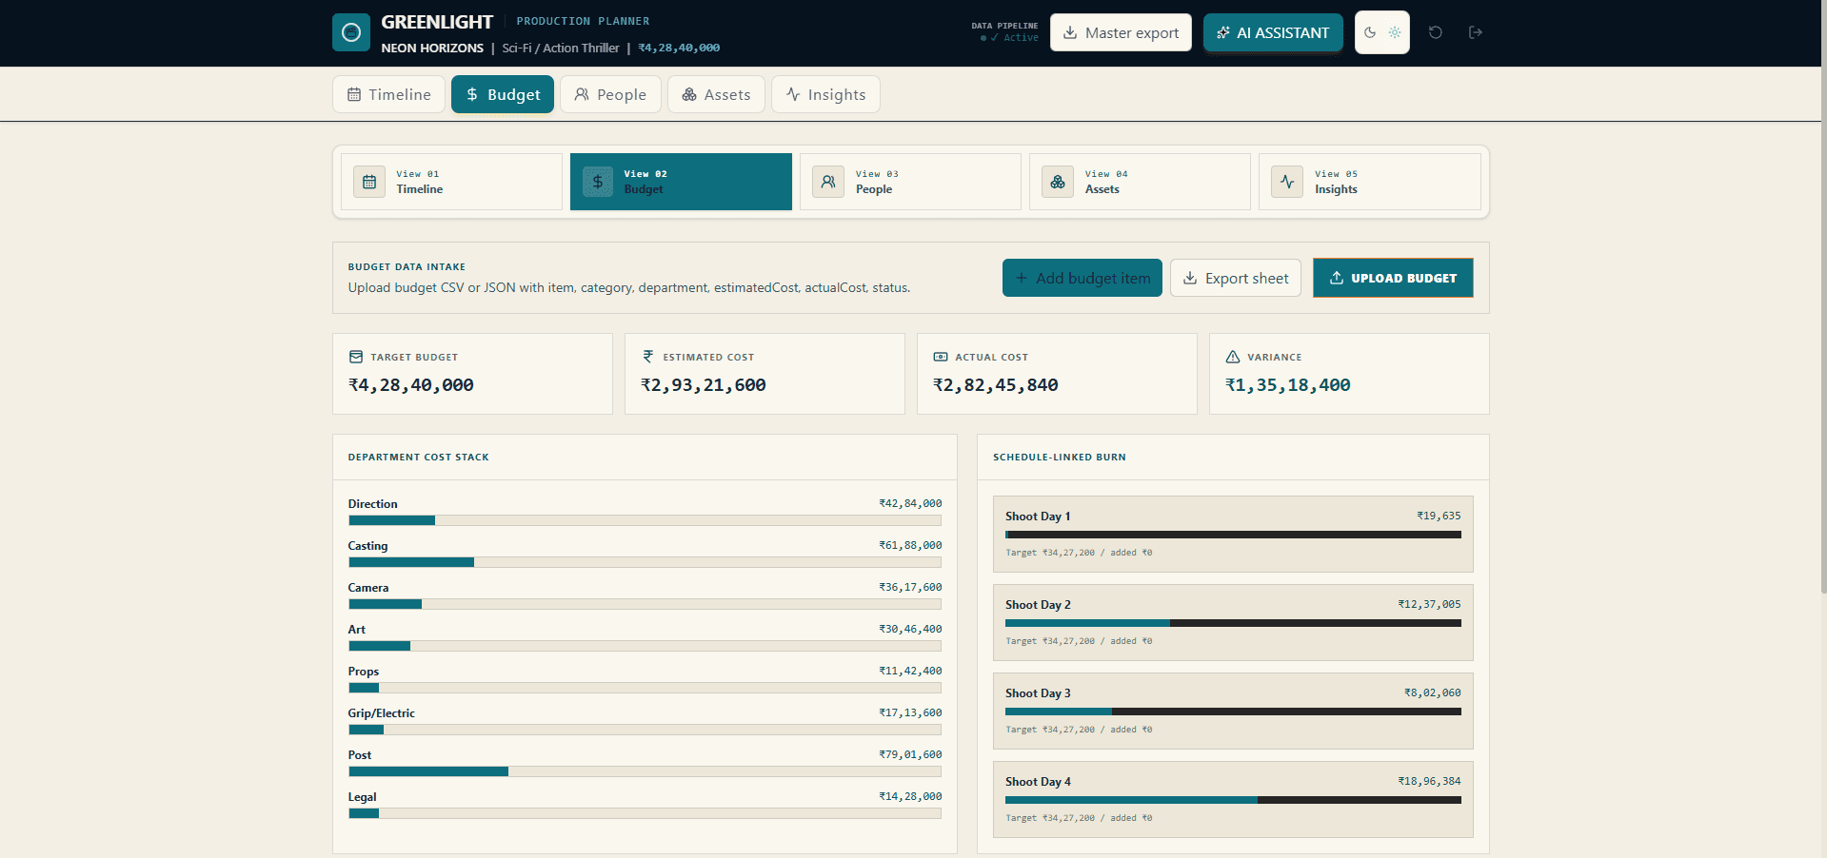Click the Shoot Day 2 burn bar
This screenshot has width=1827, height=858.
pos(1233,623)
